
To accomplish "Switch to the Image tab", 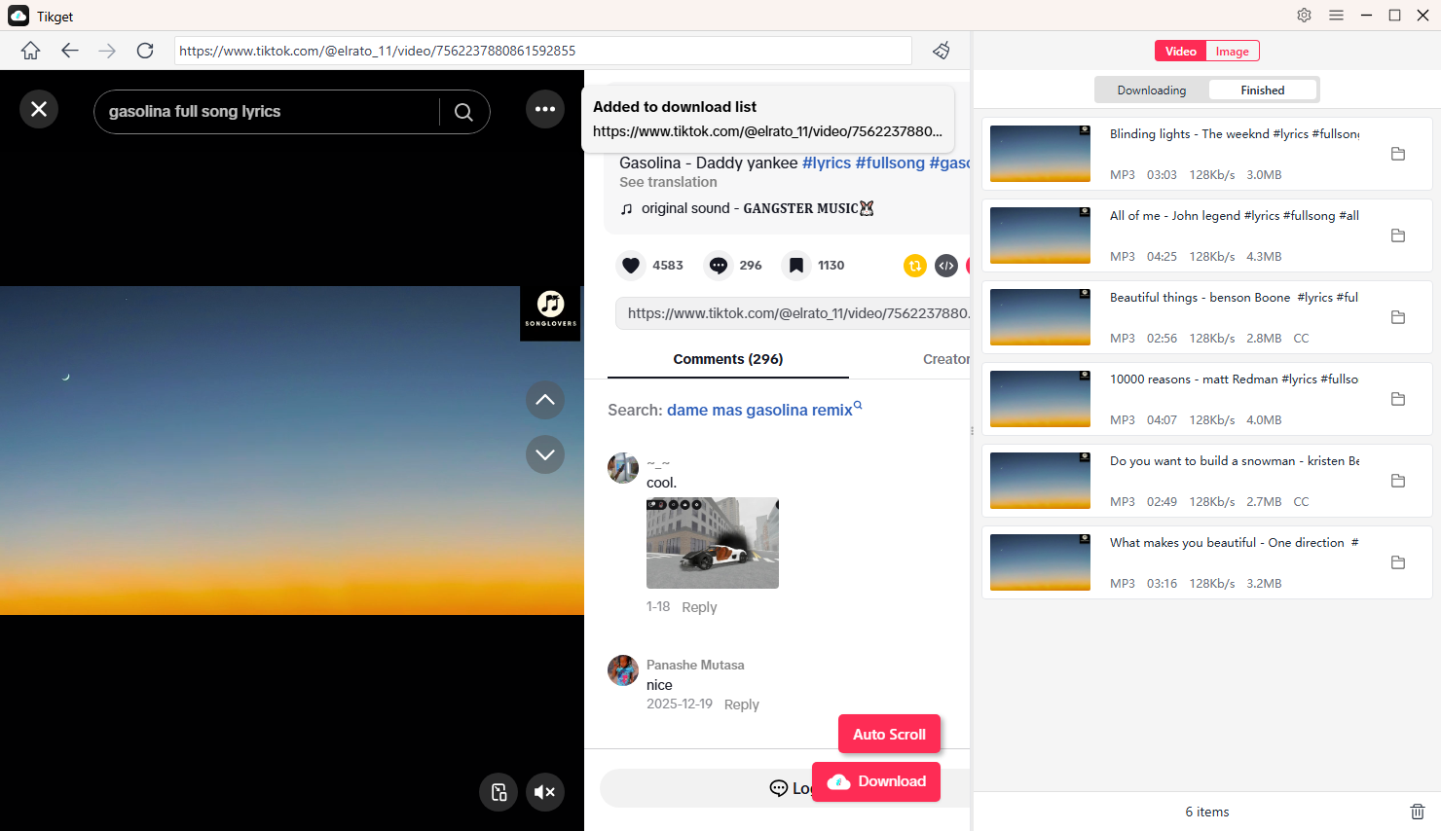I will point(1232,51).
